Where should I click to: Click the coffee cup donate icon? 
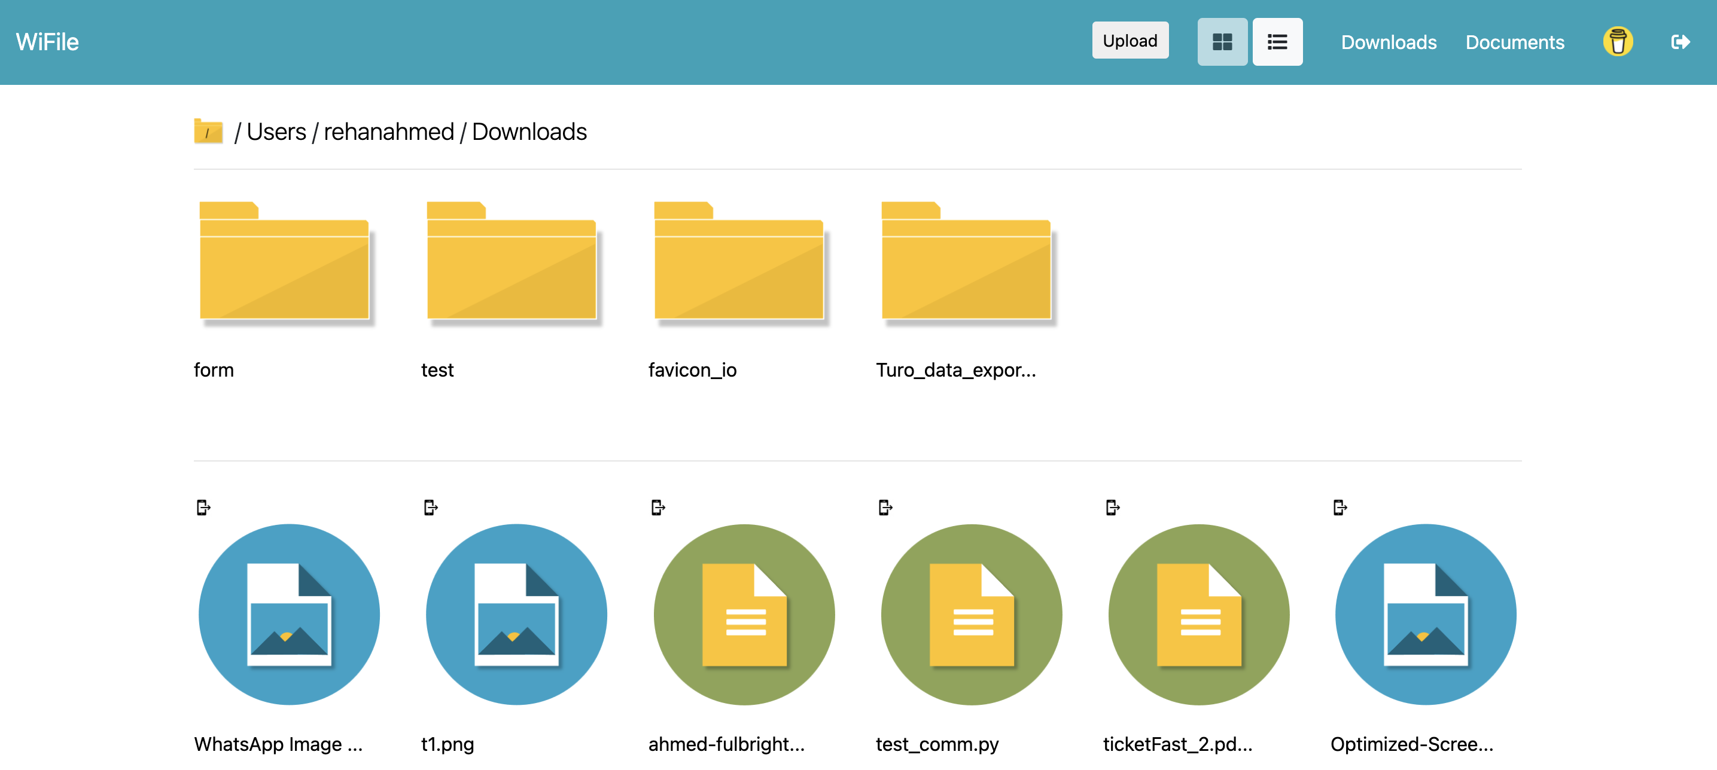click(x=1617, y=42)
